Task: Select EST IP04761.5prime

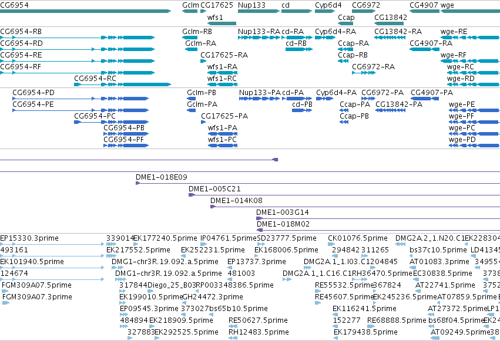Action: [x=229, y=238]
